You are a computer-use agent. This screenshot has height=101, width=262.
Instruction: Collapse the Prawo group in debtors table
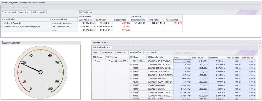(x=93, y=61)
